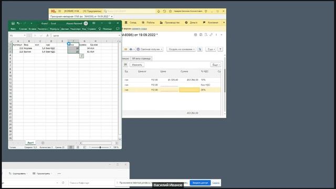Follow the underlined link in 1C version notice

click(139, 29)
